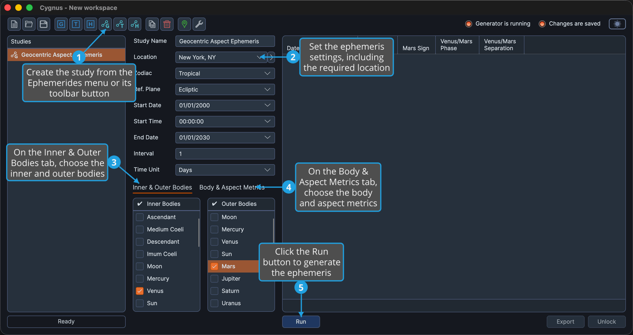633x335 pixels.
Task: Check the Moon checkbox in Inner Bodies
Action: click(140, 266)
